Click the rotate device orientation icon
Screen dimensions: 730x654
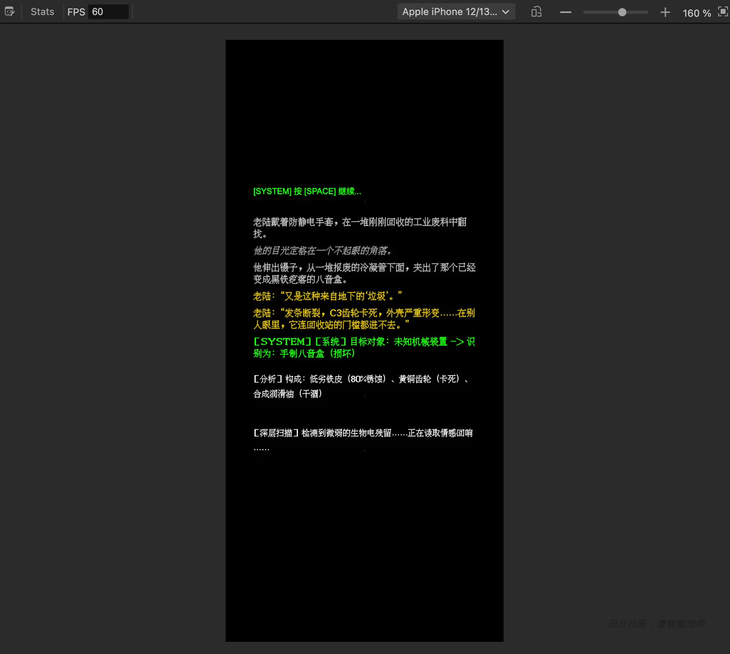tap(536, 12)
